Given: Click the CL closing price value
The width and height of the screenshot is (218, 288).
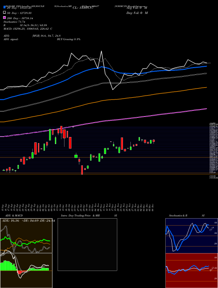Looking at the screenshot, I should pyautogui.click(x=83, y=8).
